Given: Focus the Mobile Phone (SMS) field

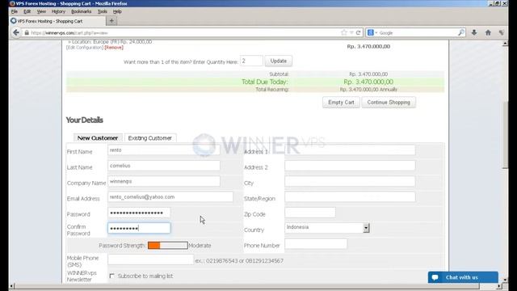Looking at the screenshot, I should coord(151,259).
